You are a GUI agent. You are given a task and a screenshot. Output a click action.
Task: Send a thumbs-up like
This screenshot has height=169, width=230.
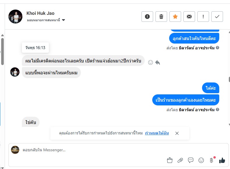tap(222, 160)
